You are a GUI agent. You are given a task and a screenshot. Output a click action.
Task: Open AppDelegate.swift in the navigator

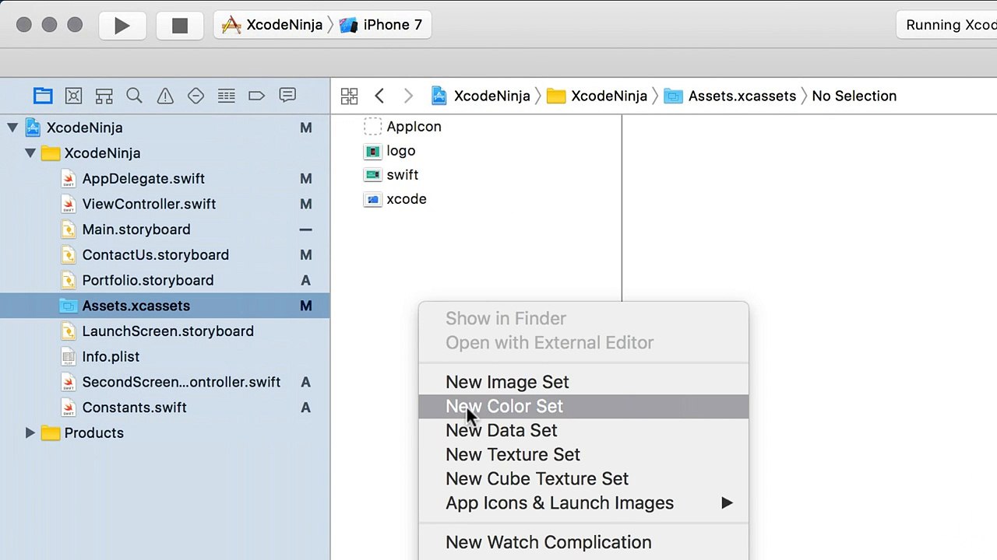[x=165, y=179]
